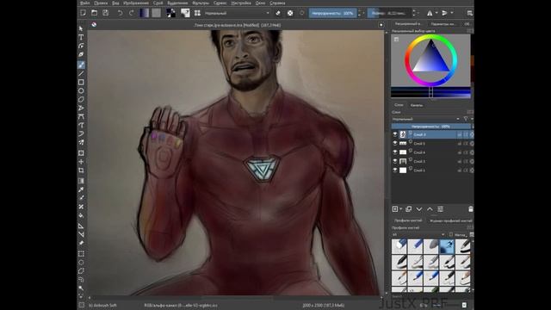Create a new document from toolbar

pyautogui.click(x=84, y=13)
